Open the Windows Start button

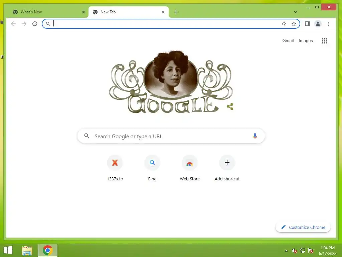pos(8,250)
